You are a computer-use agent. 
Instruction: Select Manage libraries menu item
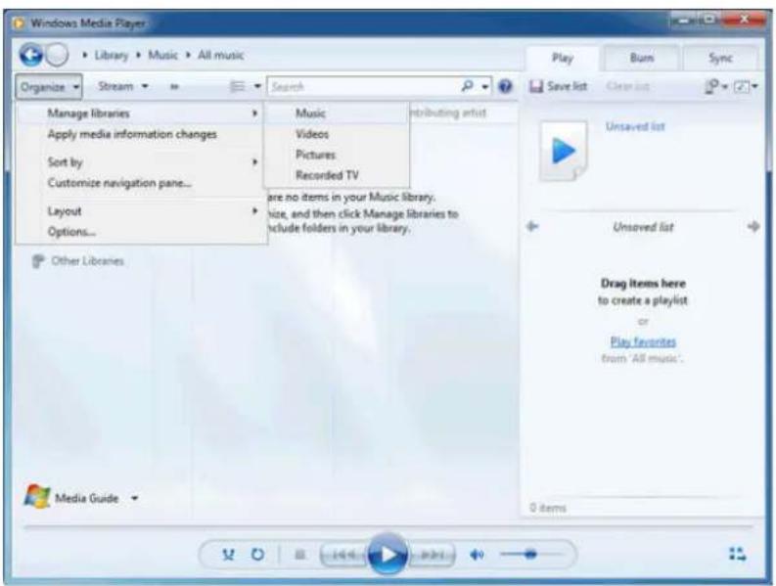[140, 113]
